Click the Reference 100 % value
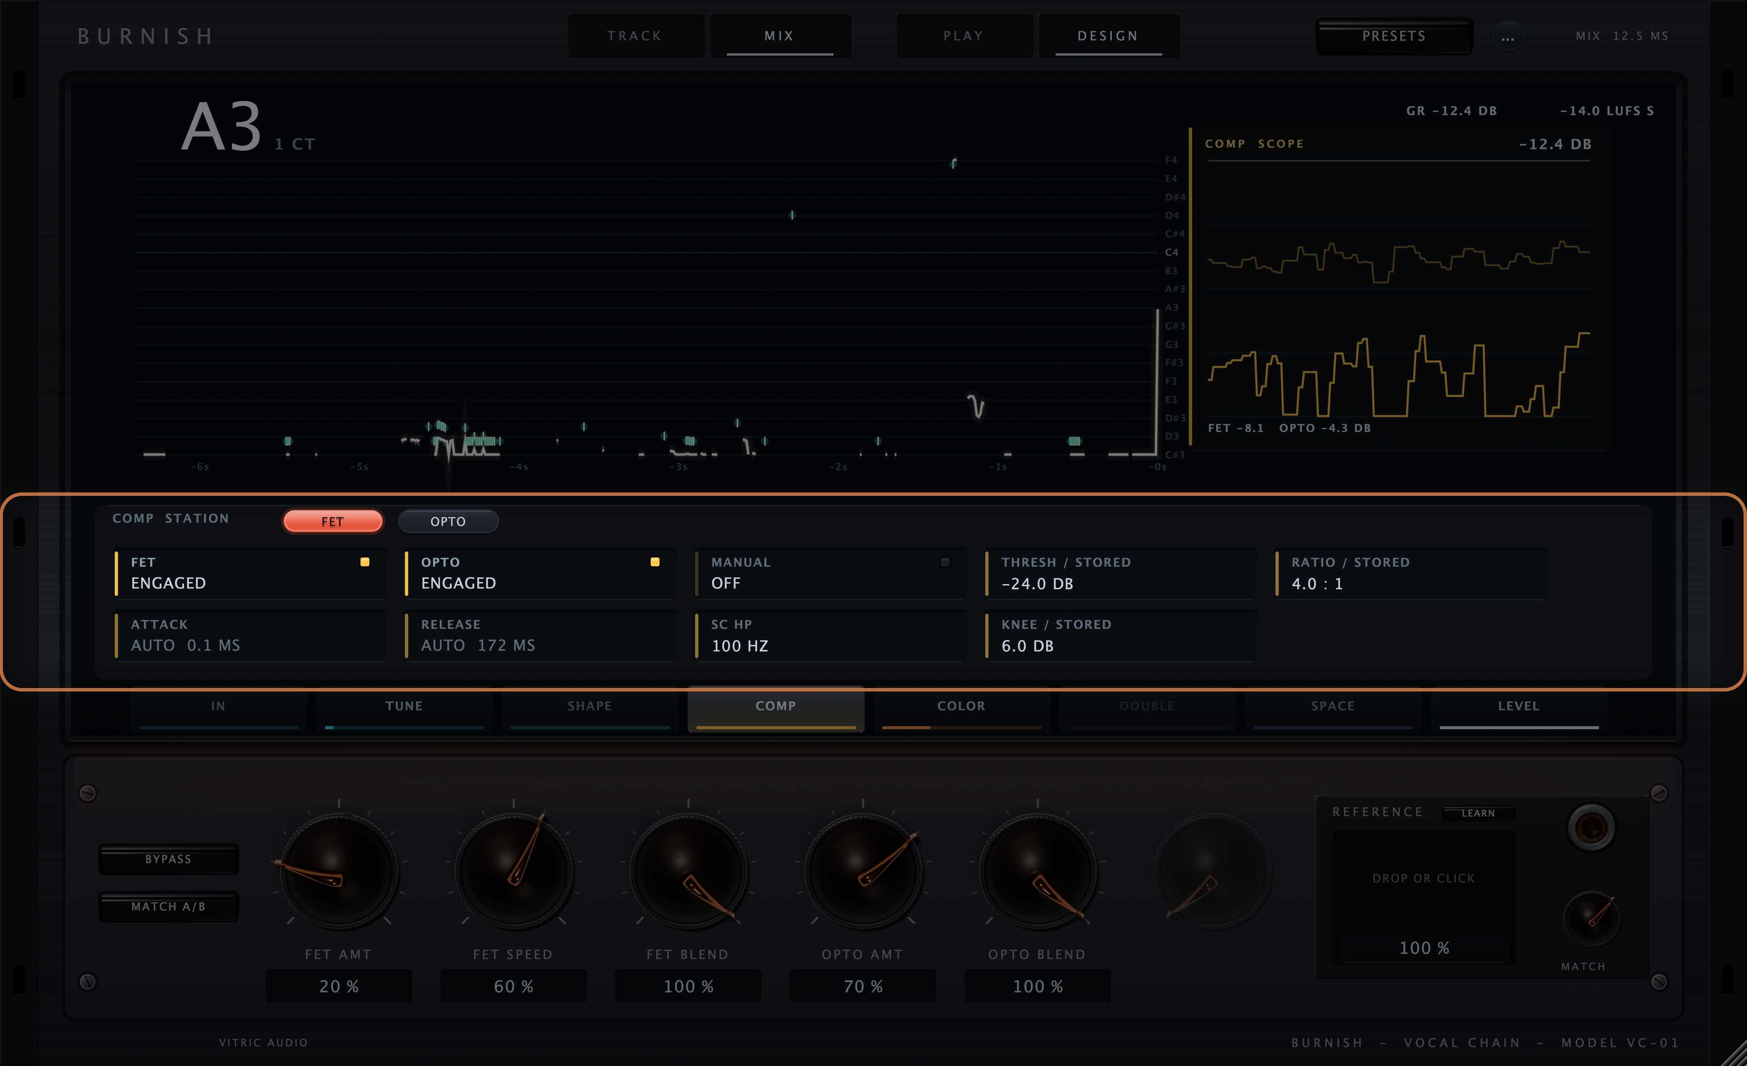1747x1066 pixels. tap(1424, 948)
